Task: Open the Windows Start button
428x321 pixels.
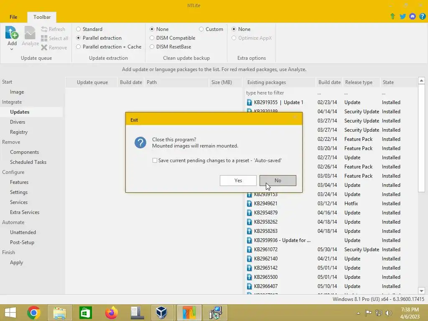Action: tap(10, 313)
